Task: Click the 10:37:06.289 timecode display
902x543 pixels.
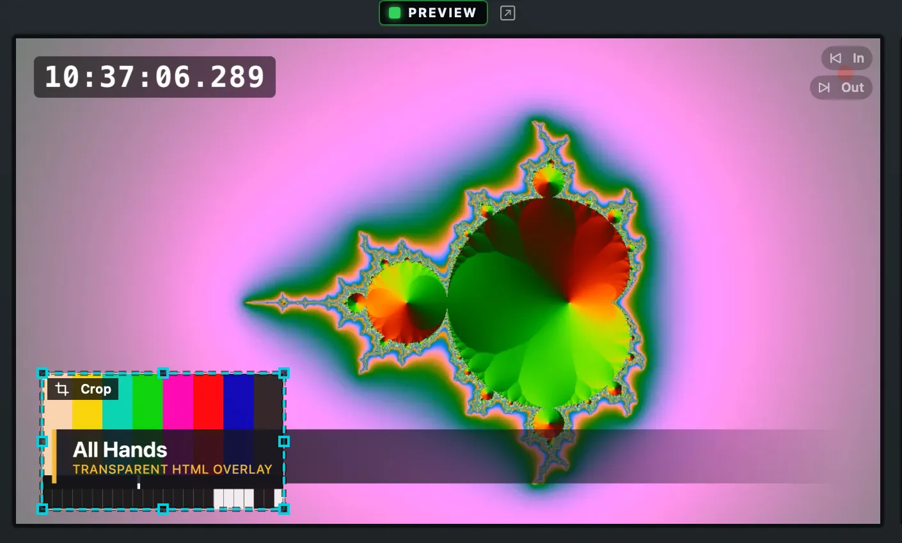Action: pos(155,77)
